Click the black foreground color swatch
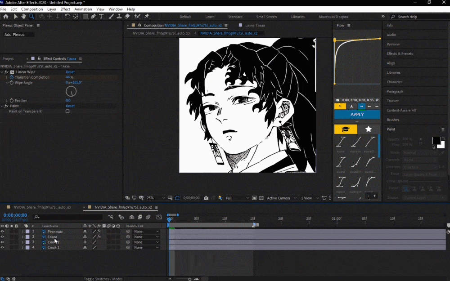The image size is (450, 281). 436,140
